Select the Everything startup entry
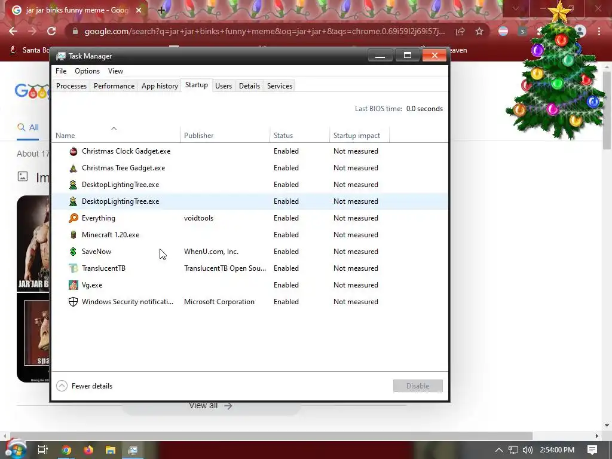The image size is (612, 459). point(250,218)
